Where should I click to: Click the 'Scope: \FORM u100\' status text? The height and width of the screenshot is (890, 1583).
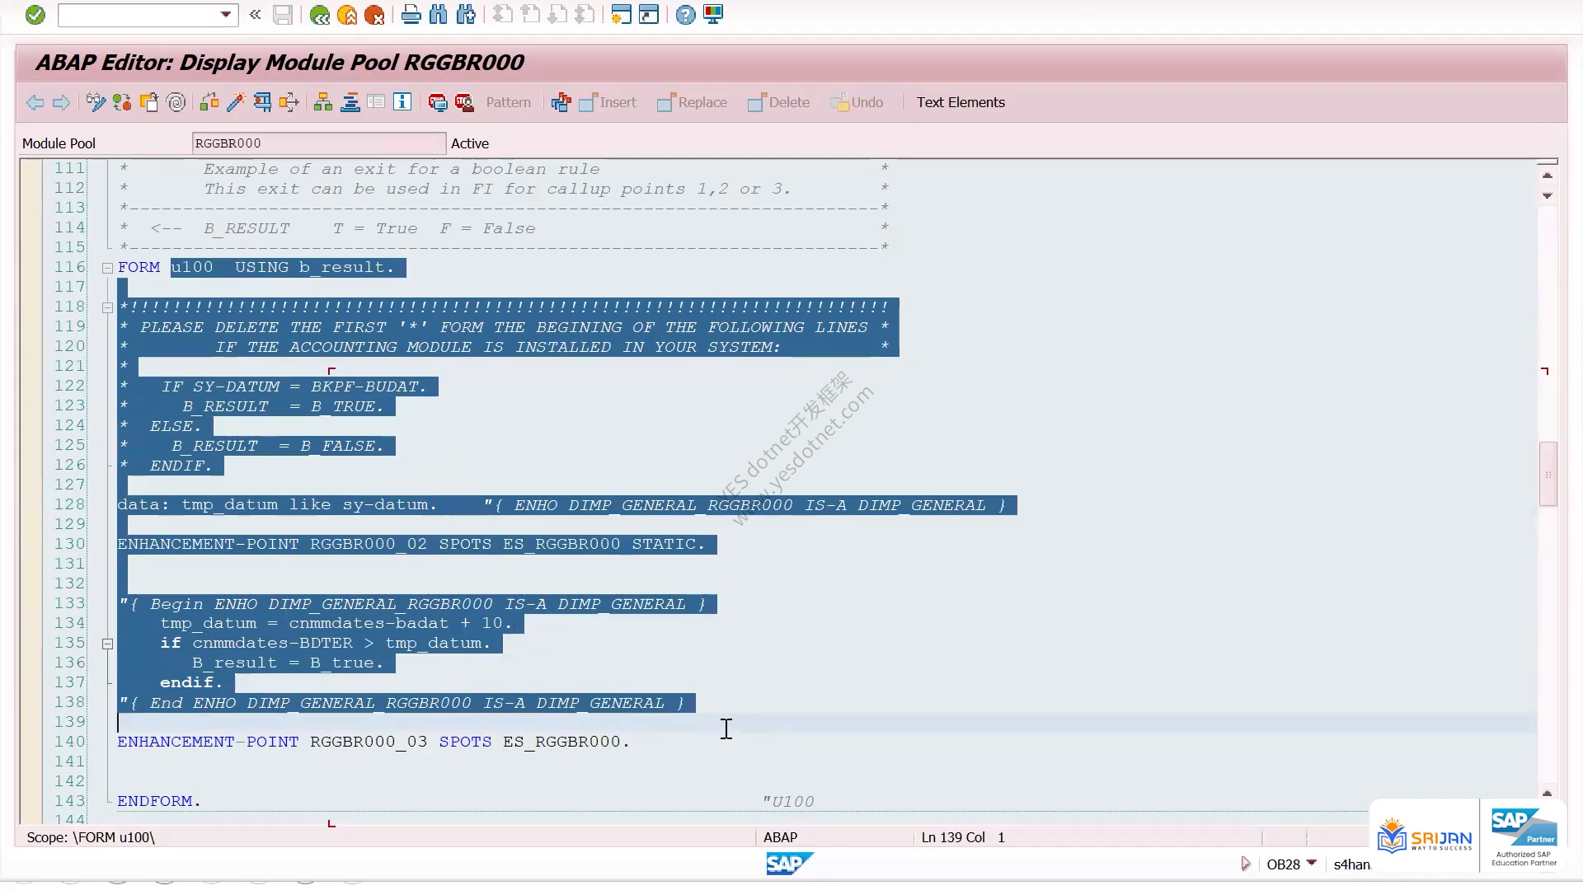(91, 837)
